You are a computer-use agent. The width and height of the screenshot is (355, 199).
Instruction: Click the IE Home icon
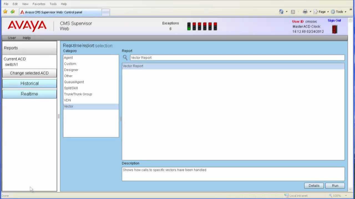point(281,12)
